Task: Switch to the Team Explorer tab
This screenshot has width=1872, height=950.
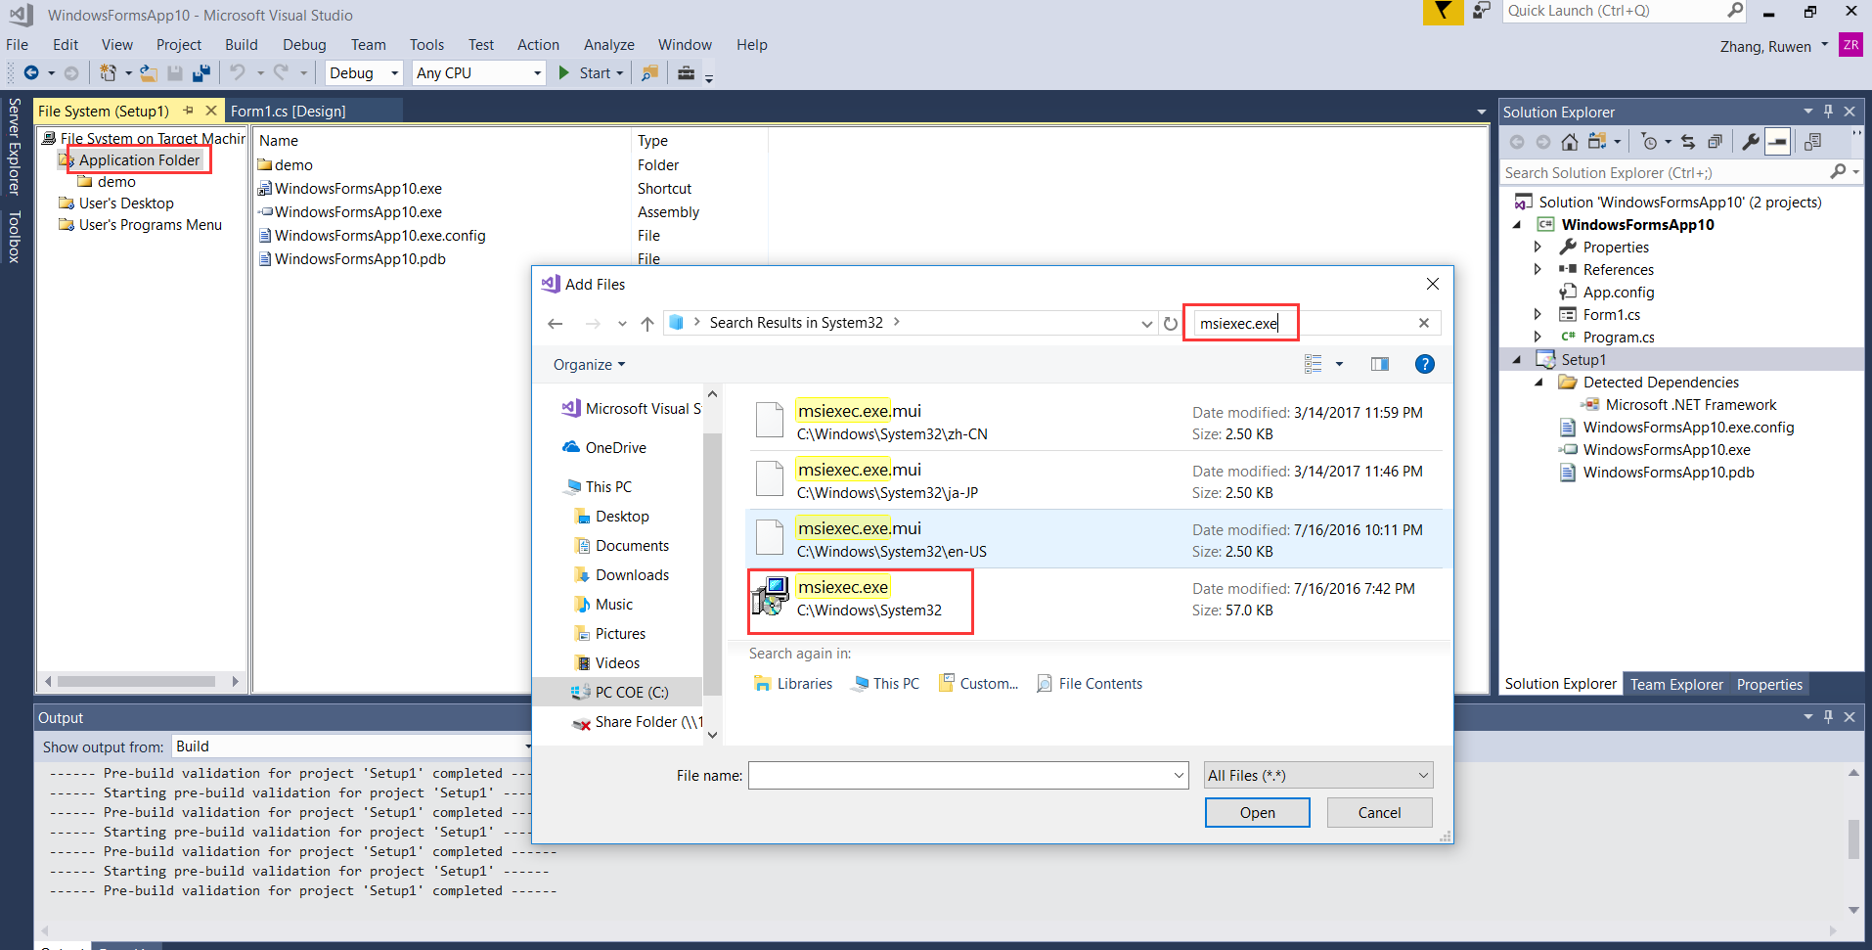Action: click(x=1676, y=685)
